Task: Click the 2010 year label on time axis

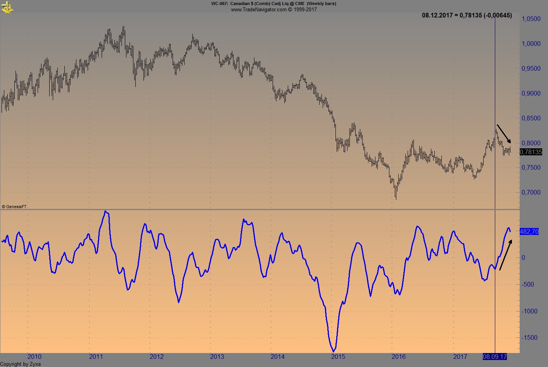Action: point(35,357)
